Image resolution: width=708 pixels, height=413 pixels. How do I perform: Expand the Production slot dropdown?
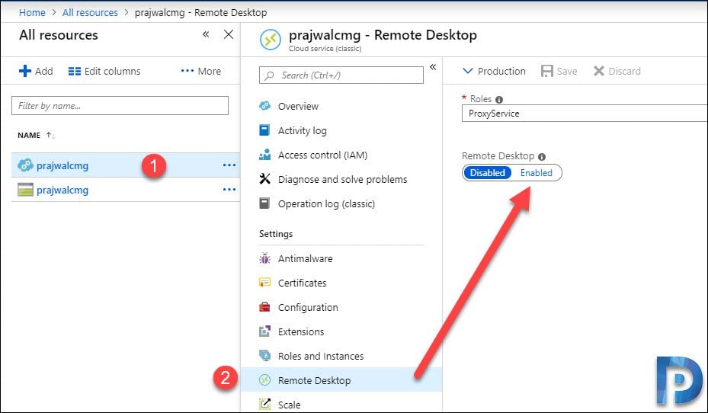(x=494, y=71)
